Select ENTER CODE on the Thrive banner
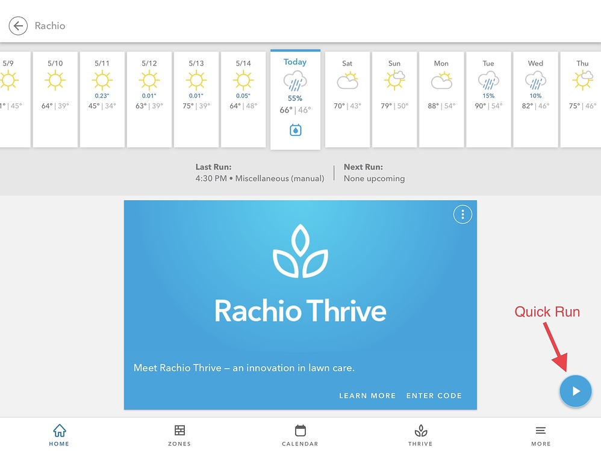 [434, 396]
